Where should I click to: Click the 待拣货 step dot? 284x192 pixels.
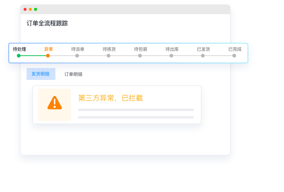click(x=109, y=56)
